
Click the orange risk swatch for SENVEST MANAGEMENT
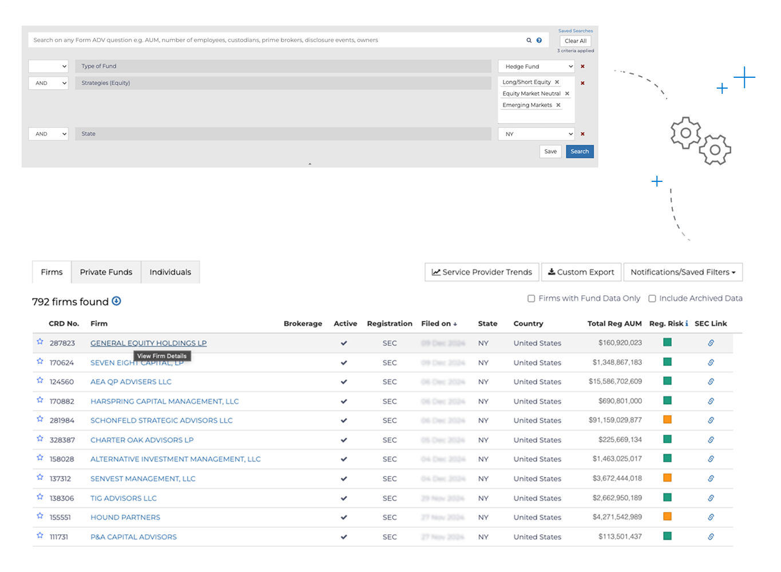667,478
